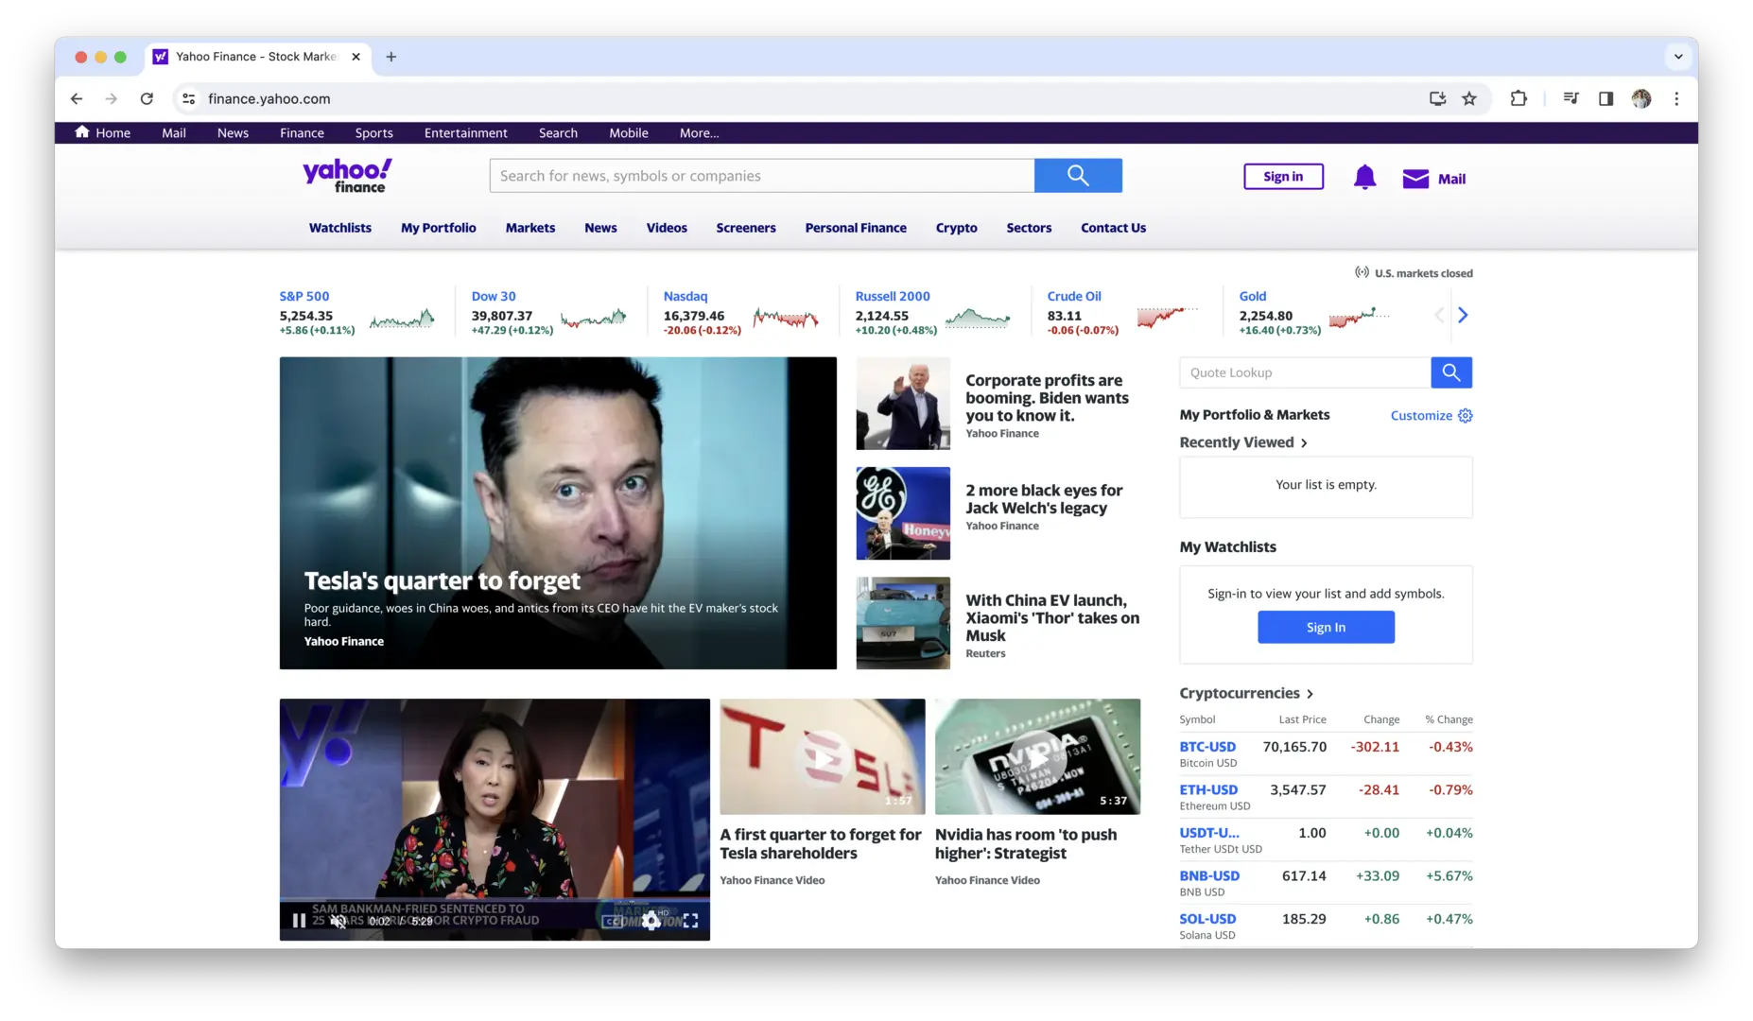Open Jack Welch's legacy headline
The width and height of the screenshot is (1753, 1021).
[x=1044, y=499]
